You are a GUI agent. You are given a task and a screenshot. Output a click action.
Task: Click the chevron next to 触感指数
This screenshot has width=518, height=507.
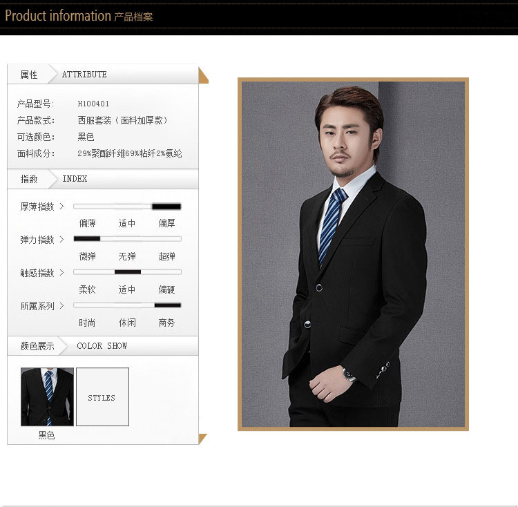click(61, 272)
